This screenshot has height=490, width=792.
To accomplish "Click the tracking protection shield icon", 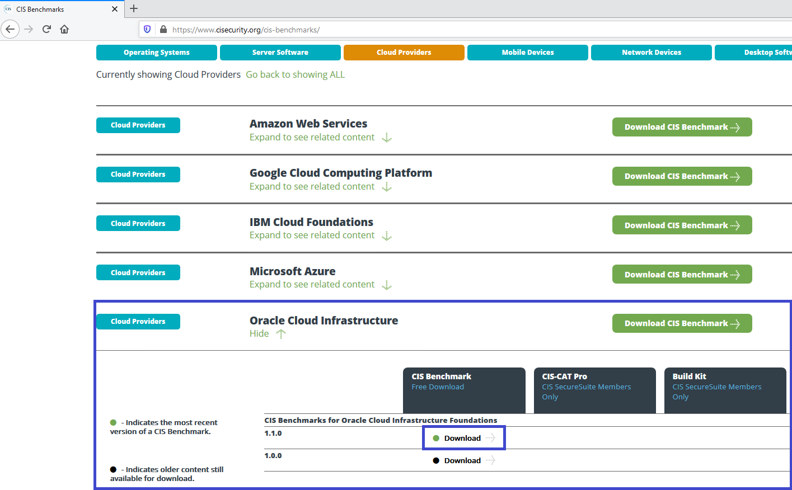I will pyautogui.click(x=147, y=29).
